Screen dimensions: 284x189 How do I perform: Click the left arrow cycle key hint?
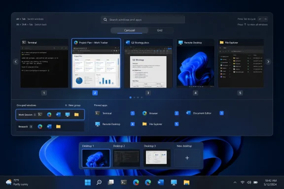(x=260, y=19)
